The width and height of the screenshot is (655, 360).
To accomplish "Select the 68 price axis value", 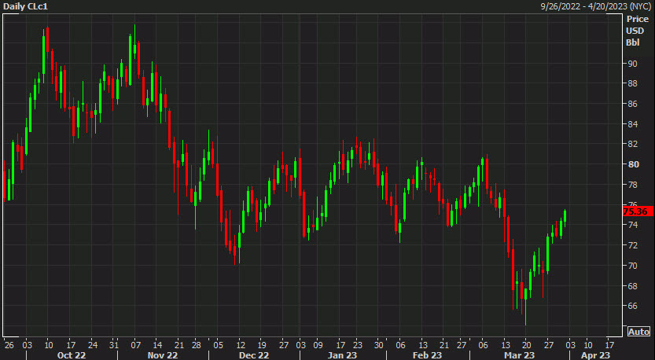I will (633, 286).
